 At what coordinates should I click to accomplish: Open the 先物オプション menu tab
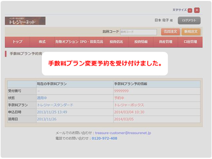click(x=67, y=42)
